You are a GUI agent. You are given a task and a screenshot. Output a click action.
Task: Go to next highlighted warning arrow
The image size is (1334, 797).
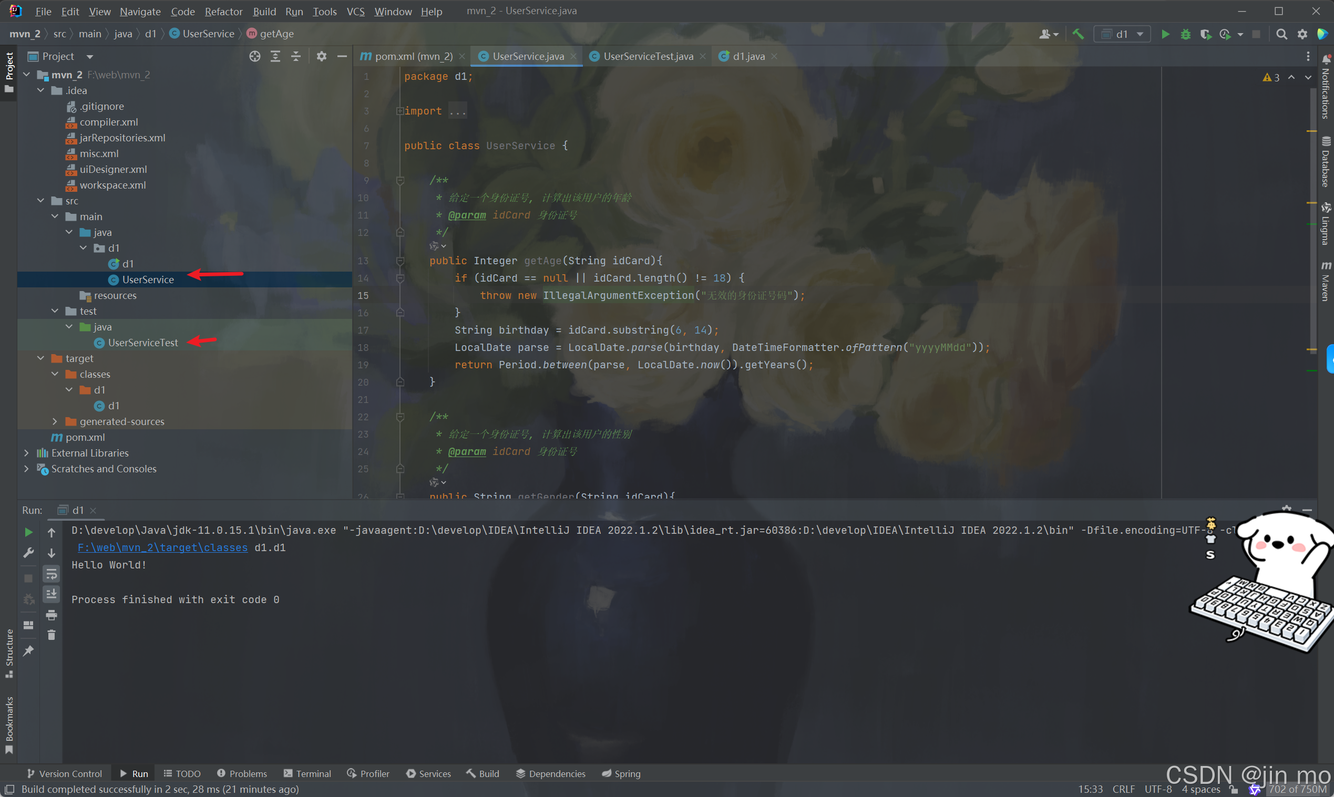(x=1308, y=77)
